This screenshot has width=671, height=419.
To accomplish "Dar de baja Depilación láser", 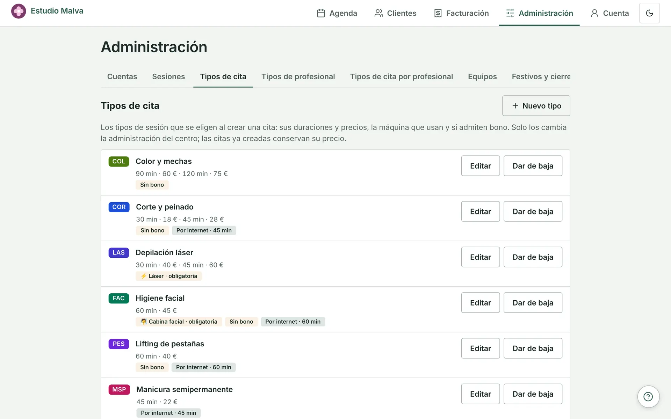I will pos(533,257).
